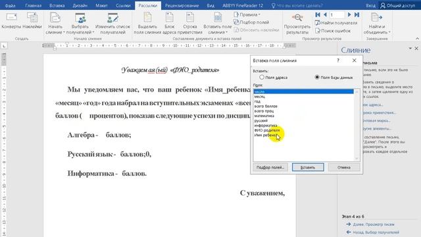Screen dimensions: 421x237
Task: Open Выбрать получателей dropdown
Action: click(x=80, y=24)
